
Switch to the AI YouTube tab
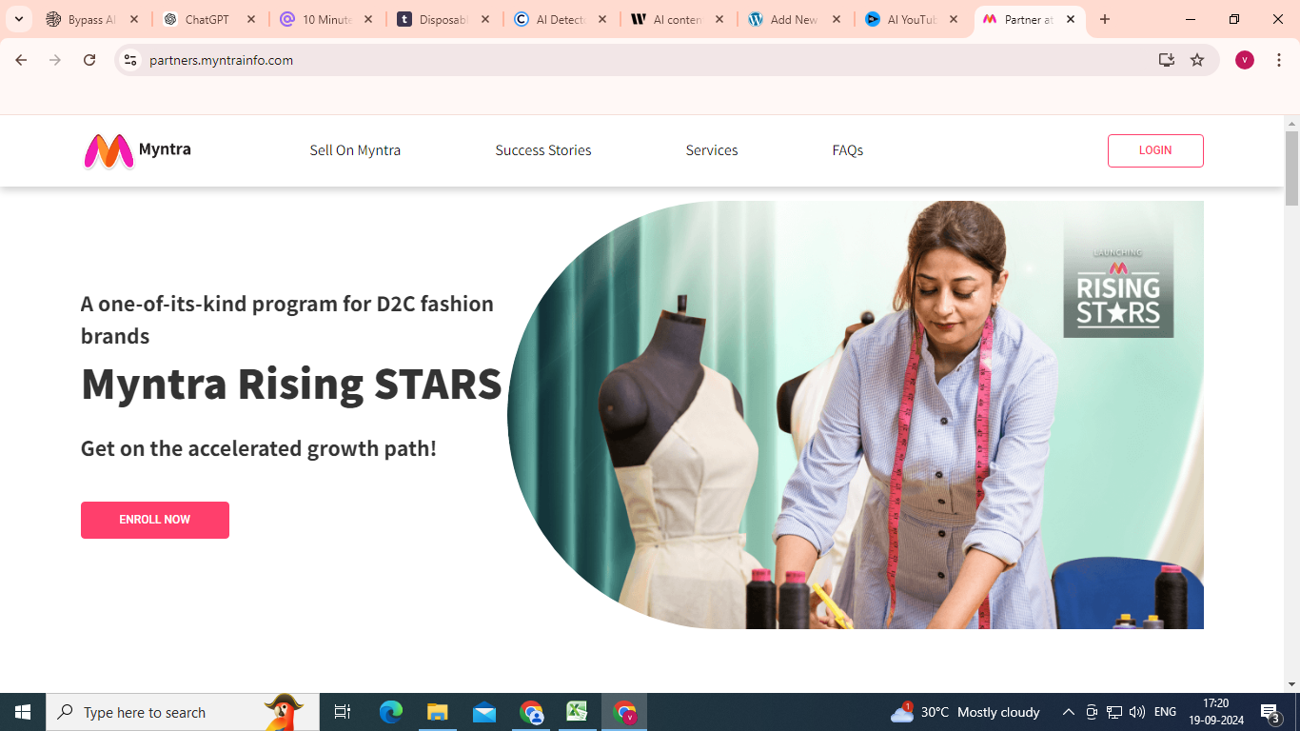(912, 19)
